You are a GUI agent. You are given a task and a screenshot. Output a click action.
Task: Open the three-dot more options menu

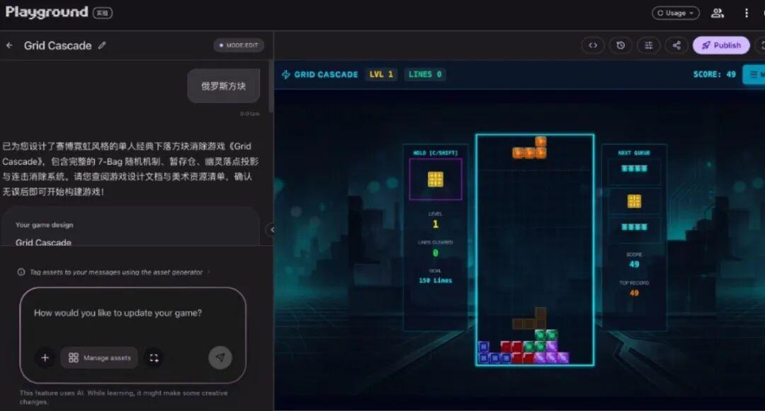[746, 13]
